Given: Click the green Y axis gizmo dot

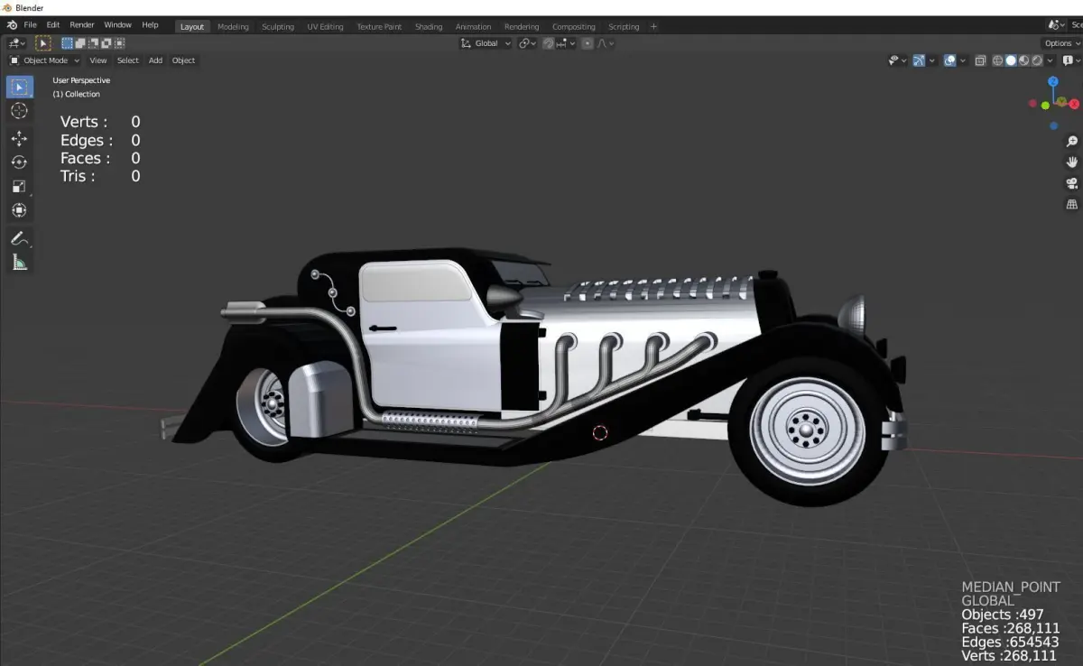Looking at the screenshot, I should 1046,106.
